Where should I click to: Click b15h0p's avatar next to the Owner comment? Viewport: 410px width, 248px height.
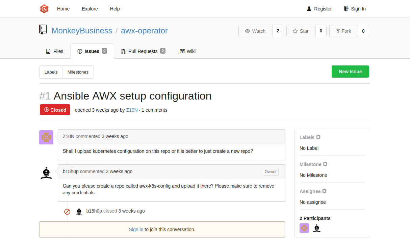click(x=46, y=173)
